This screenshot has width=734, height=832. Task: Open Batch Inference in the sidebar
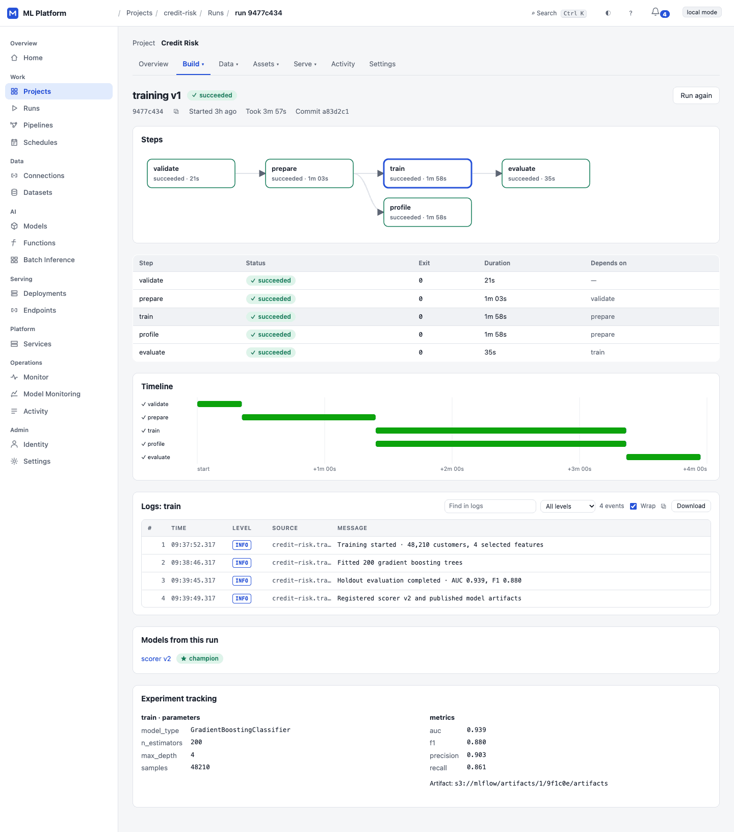[59, 260]
